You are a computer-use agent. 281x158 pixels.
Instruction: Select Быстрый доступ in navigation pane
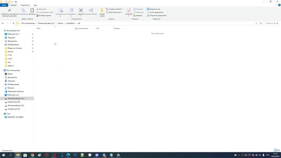tap(13, 31)
